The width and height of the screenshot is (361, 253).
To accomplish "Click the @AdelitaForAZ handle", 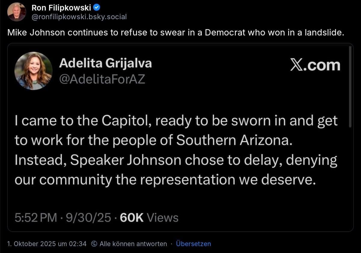I will 102,79.
